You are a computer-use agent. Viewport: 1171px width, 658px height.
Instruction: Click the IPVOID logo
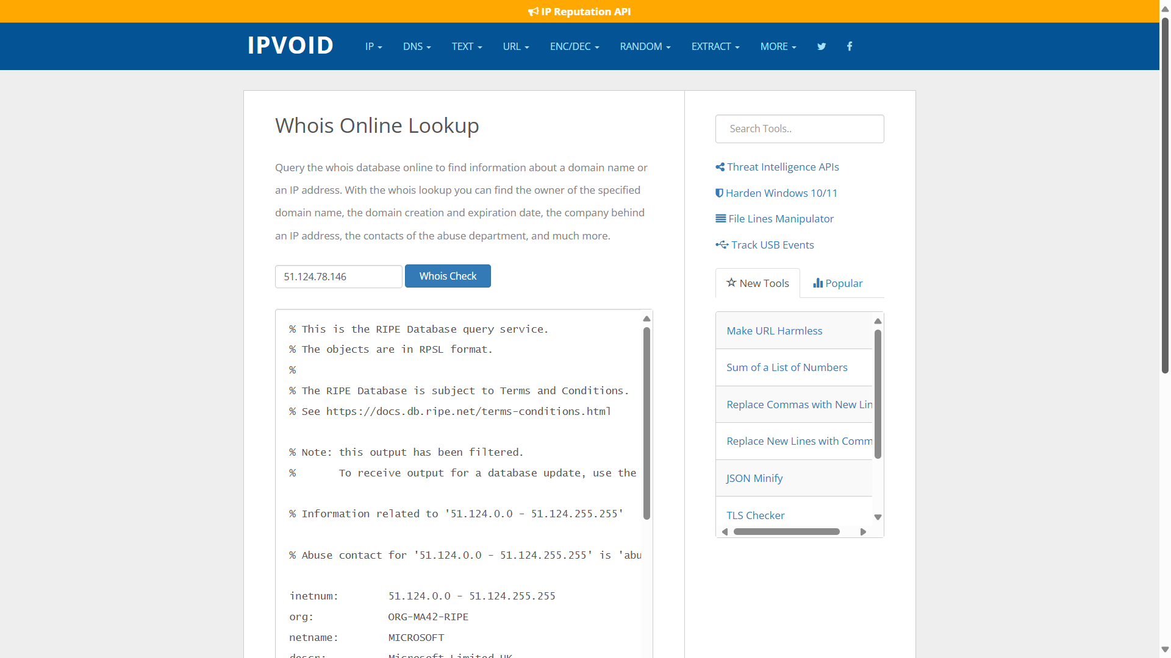coord(290,46)
